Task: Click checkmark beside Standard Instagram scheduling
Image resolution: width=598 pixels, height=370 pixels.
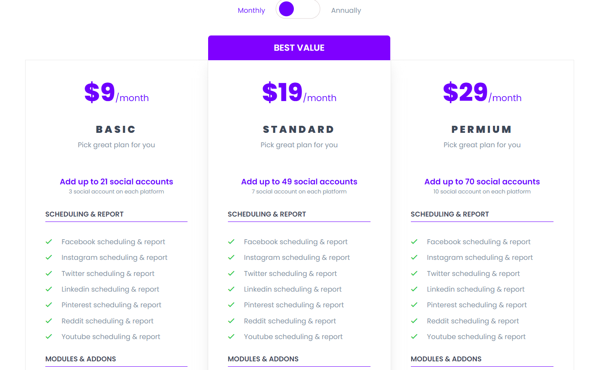Action: (231, 257)
